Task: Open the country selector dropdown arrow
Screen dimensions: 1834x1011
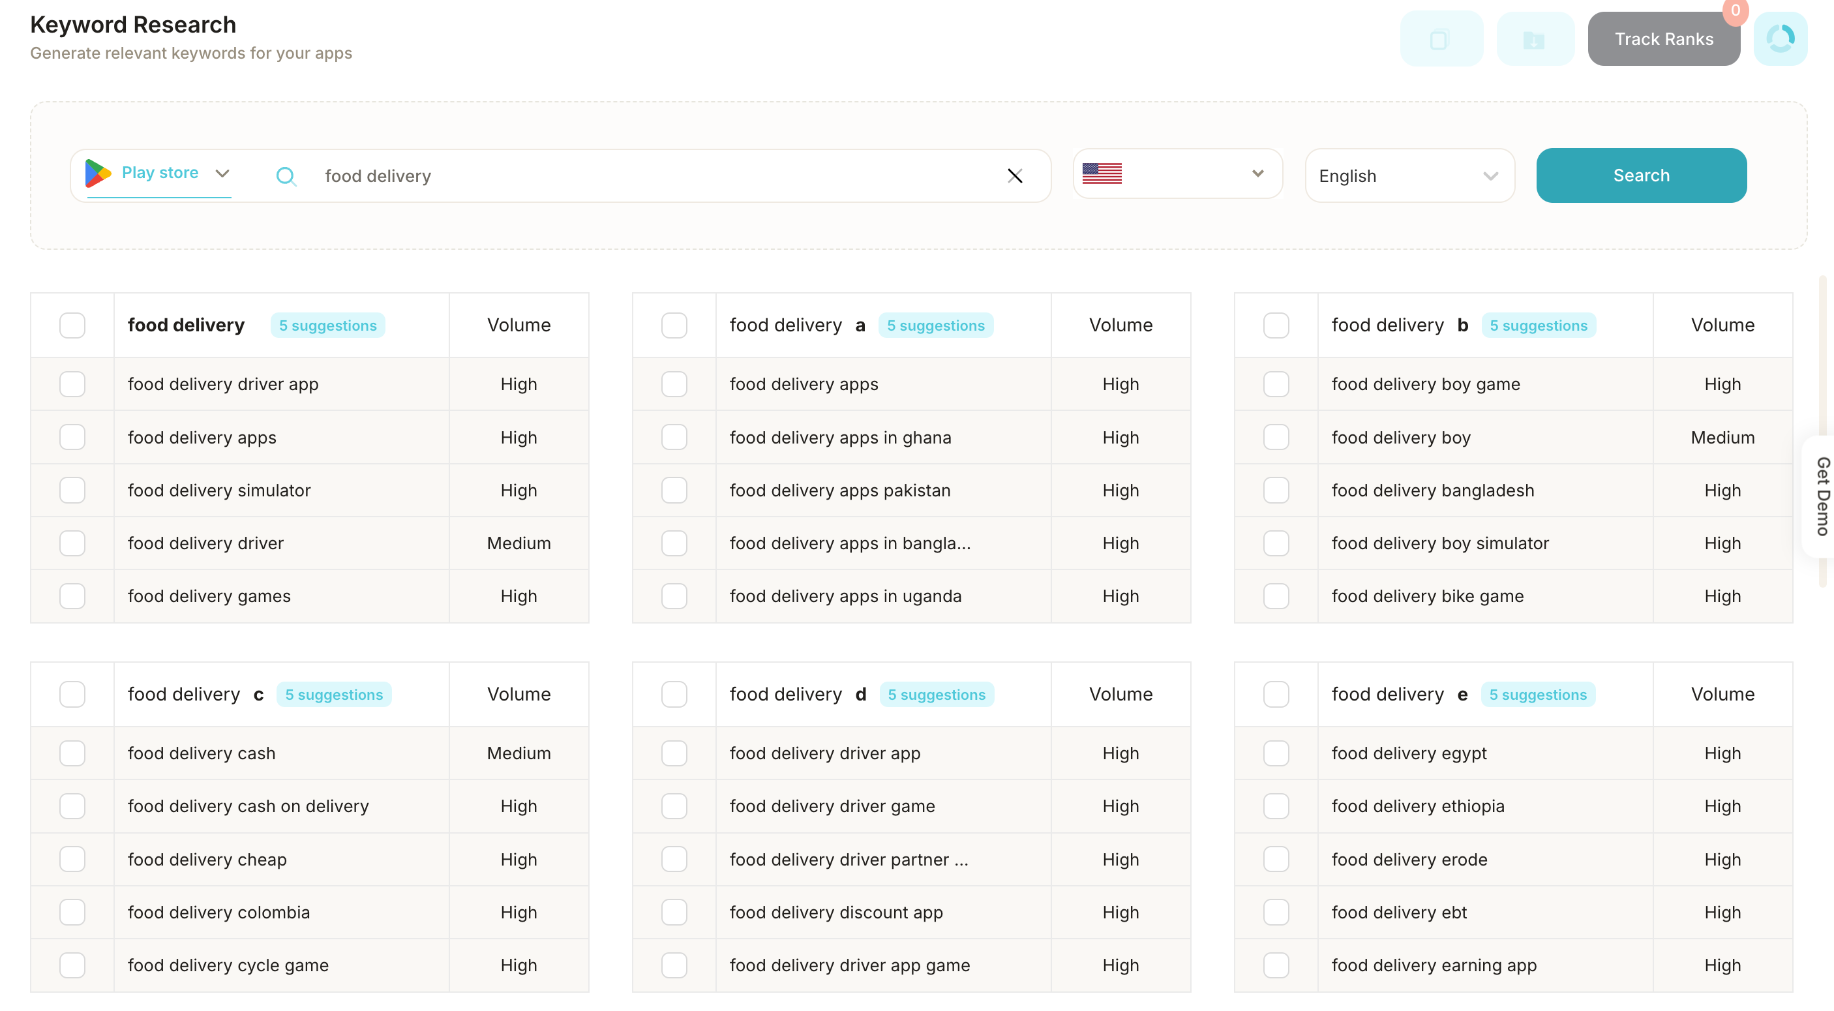Action: [1257, 173]
